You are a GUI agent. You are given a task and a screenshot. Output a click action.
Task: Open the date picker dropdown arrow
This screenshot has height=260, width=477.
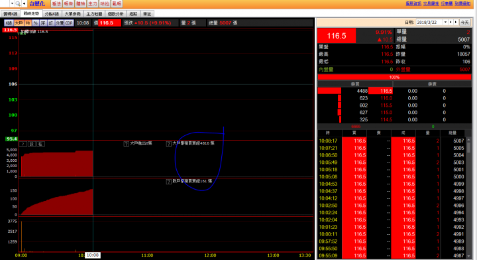tap(445, 23)
